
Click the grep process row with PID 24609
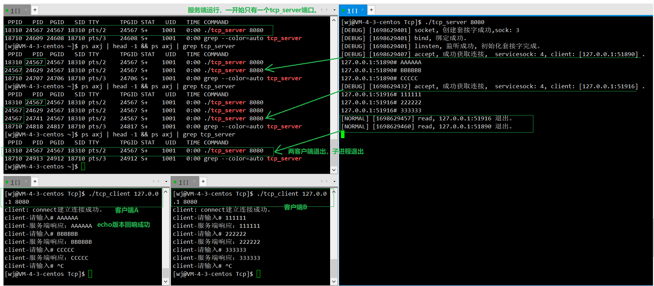(153, 38)
